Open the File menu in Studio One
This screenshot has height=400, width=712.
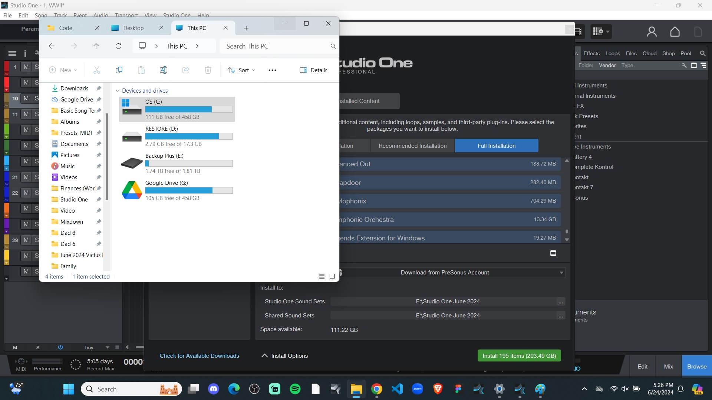pyautogui.click(x=7, y=15)
